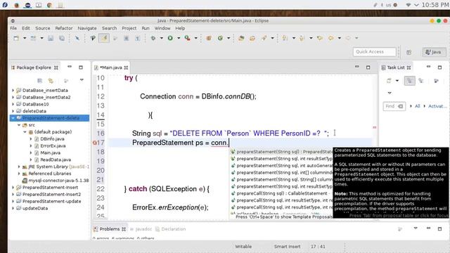Focus the Quick Access search field
450x253 pixels.
click(x=375, y=51)
